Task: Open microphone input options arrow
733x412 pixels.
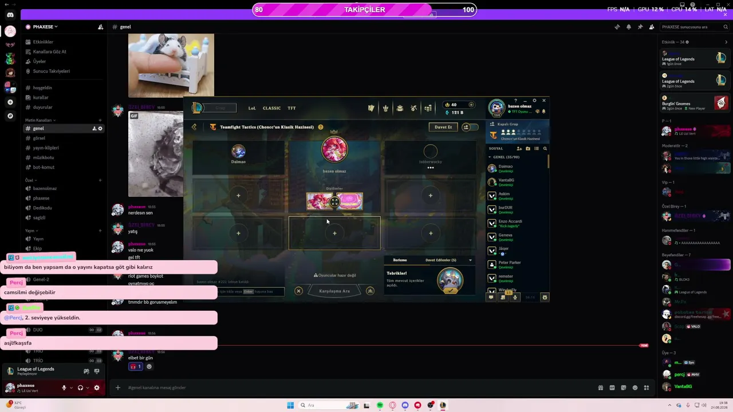Action: [71, 387]
